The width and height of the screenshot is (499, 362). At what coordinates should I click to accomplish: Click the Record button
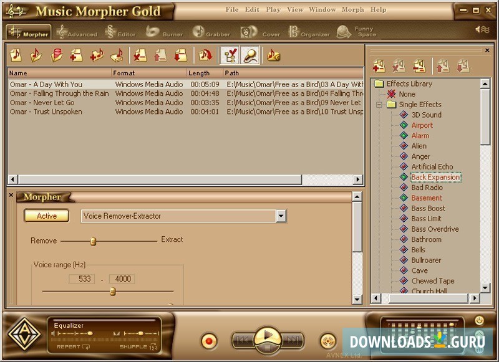(209, 341)
